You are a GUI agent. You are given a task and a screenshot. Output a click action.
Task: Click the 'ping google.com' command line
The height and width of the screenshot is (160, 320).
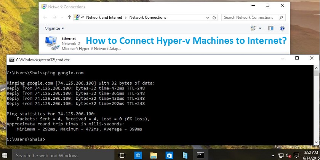point(45,73)
